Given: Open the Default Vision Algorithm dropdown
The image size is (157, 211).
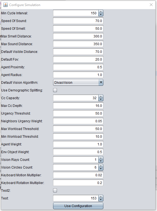Looking at the screenshot, I should 101,82.
